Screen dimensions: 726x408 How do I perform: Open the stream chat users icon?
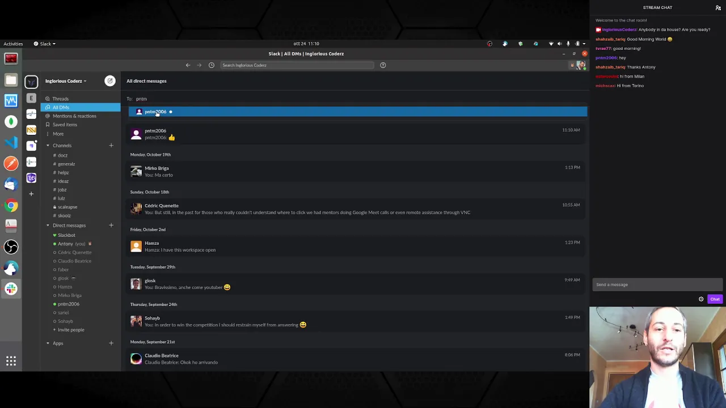pos(718,8)
